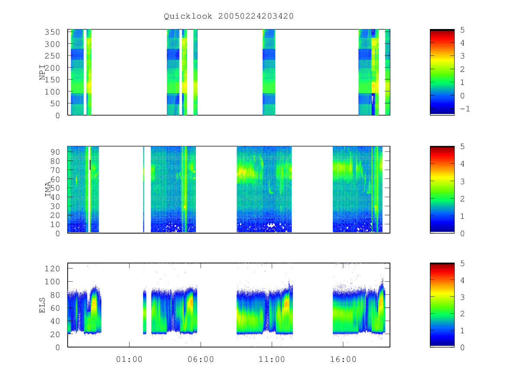Click the 100 tick on ELS axis
The width and height of the screenshot is (520, 390).
click(x=53, y=282)
